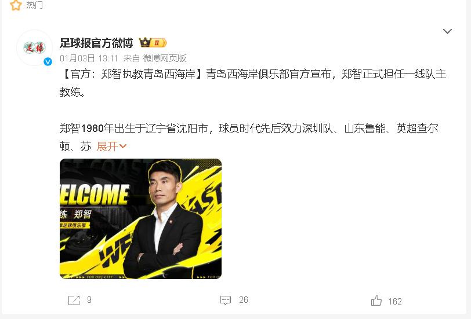Screen dimensions: 471x319
Task: Click the crown membership level badge
Action: click(x=153, y=43)
